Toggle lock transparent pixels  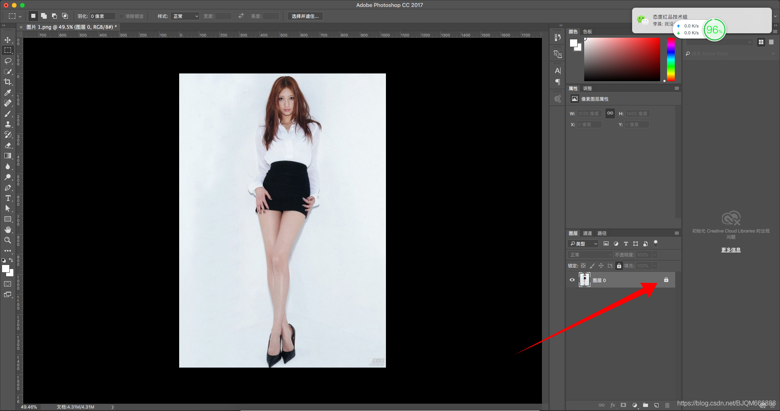(x=583, y=266)
